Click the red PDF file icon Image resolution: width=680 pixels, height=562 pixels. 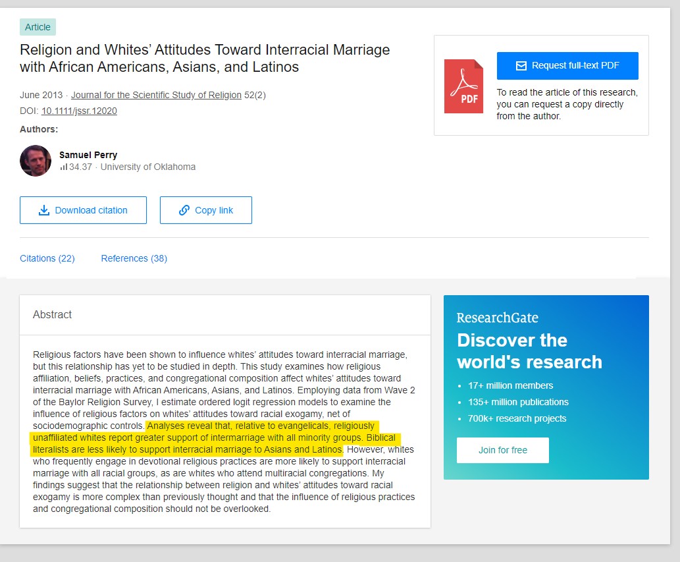pyautogui.click(x=463, y=86)
